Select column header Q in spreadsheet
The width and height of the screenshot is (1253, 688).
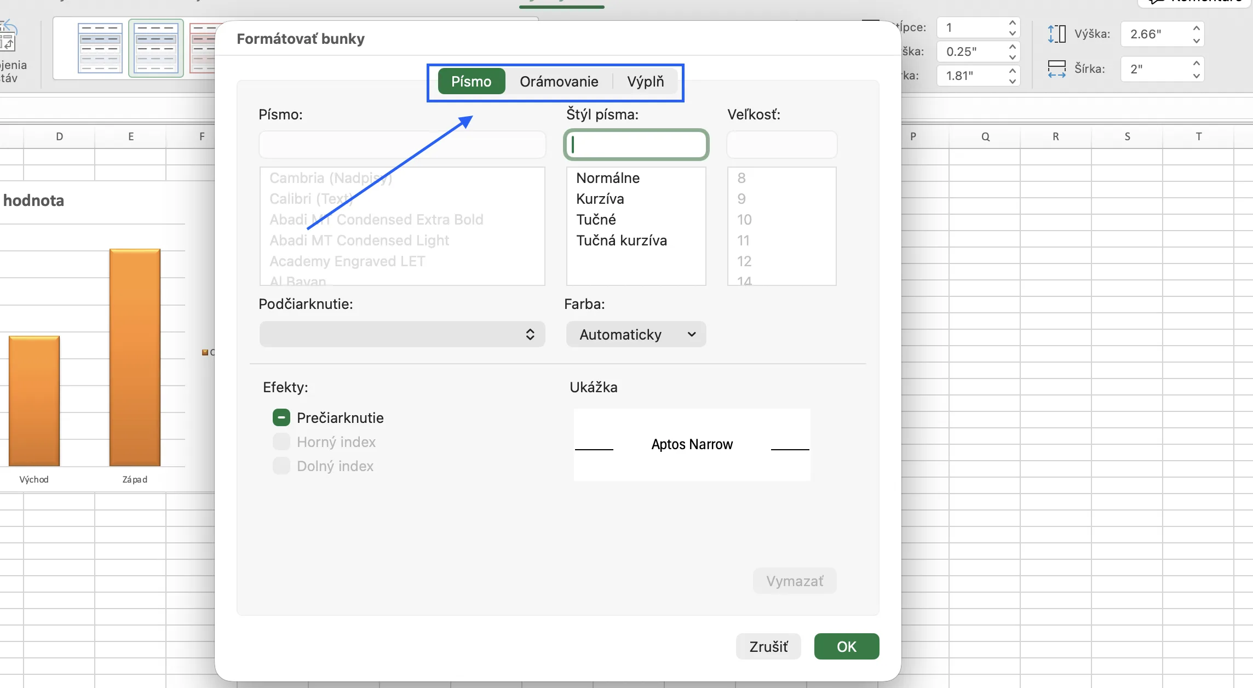coord(985,136)
